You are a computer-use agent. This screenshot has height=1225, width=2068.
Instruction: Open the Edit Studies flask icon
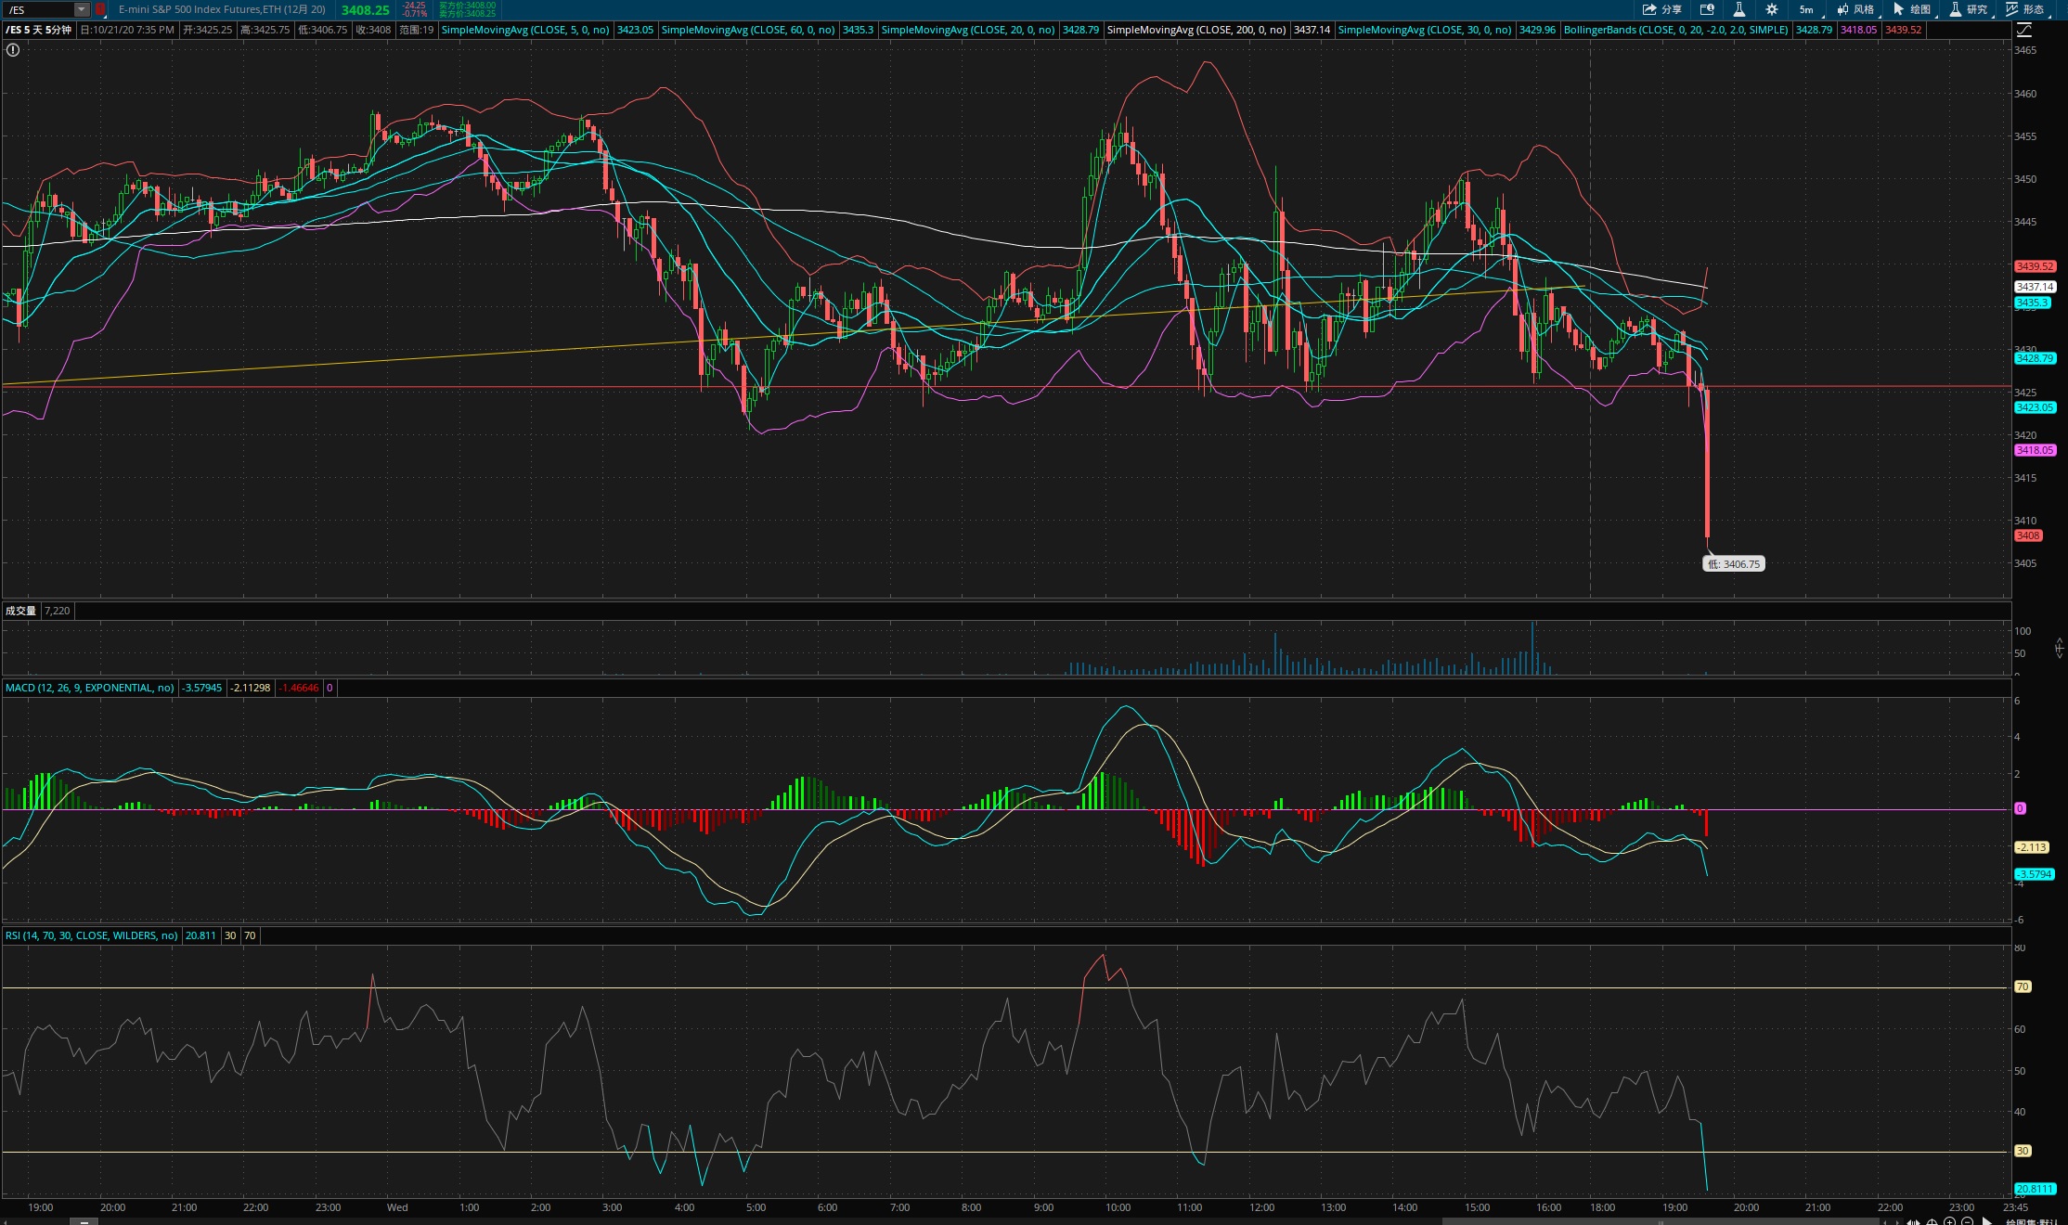point(1738,9)
